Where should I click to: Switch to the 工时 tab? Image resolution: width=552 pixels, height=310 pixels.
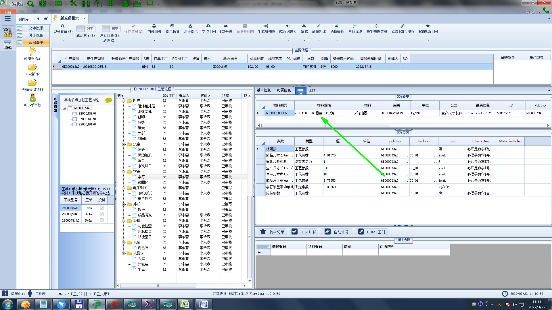(x=312, y=90)
